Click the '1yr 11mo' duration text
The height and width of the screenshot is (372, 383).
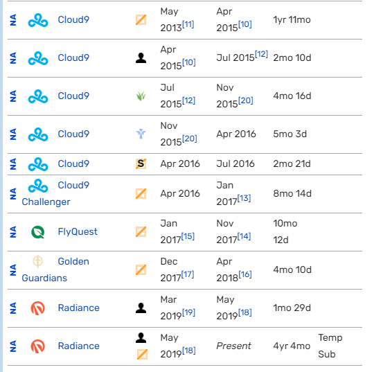click(x=292, y=20)
